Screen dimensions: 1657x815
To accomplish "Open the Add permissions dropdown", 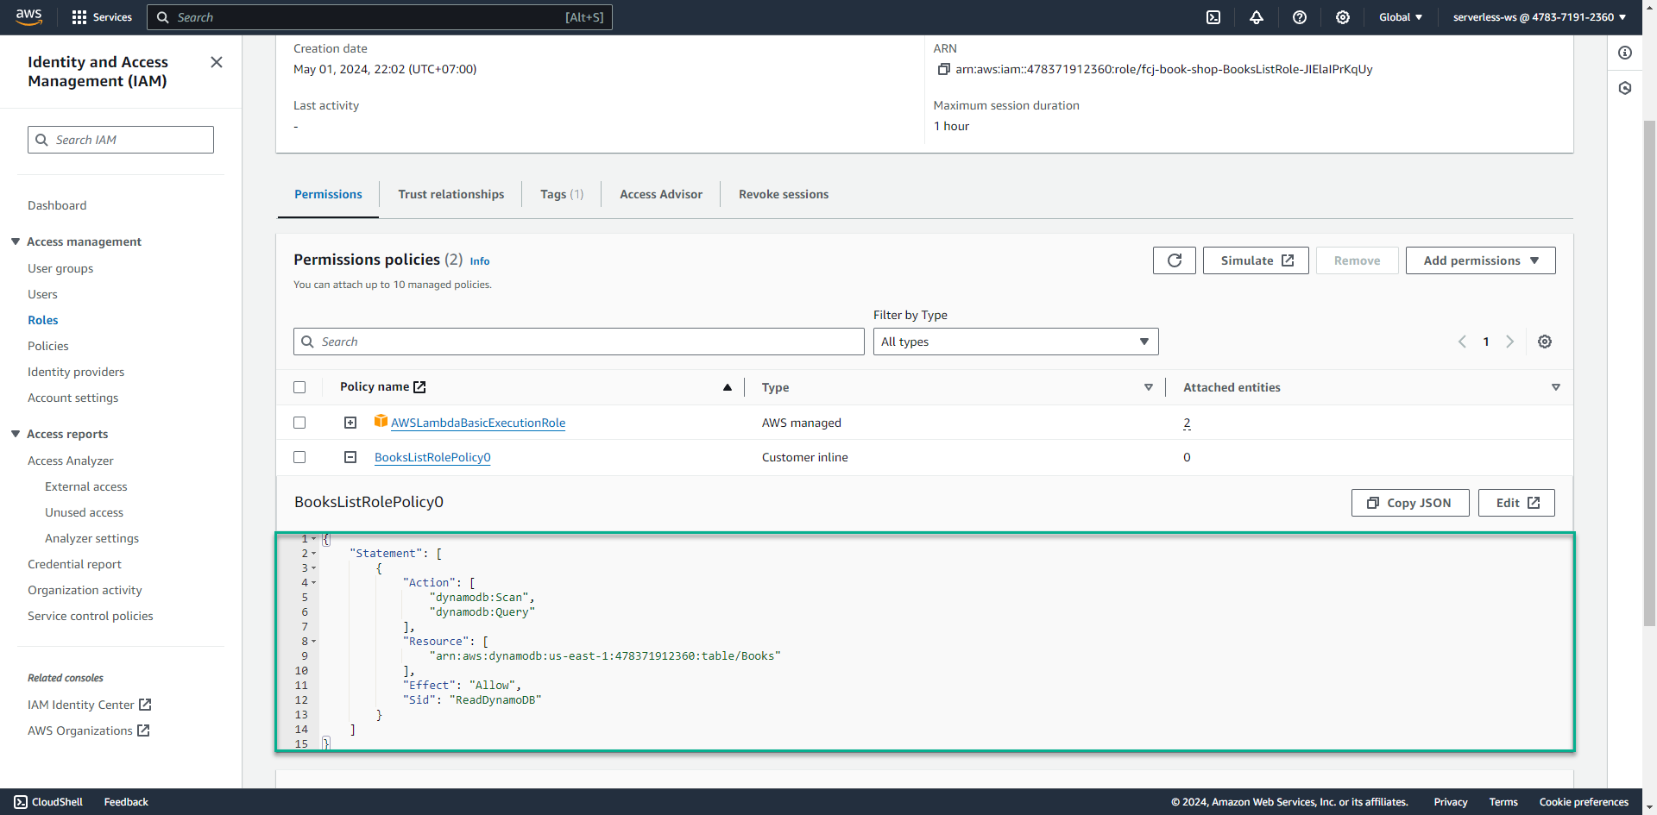I will (x=1481, y=260).
